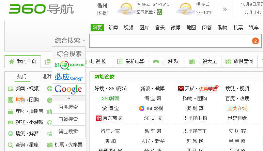263x151 pixels.
Task: Select the 问答 search tab
Action: (207, 28)
